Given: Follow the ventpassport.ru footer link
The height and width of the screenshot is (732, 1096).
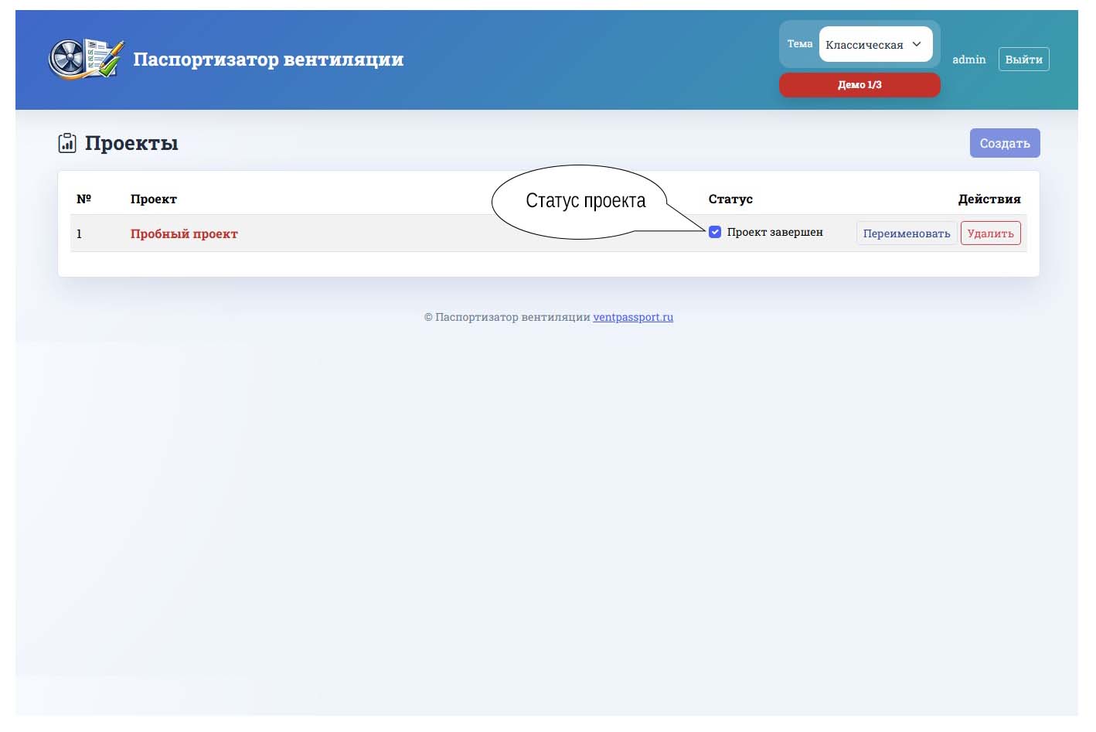Looking at the screenshot, I should coord(633,317).
